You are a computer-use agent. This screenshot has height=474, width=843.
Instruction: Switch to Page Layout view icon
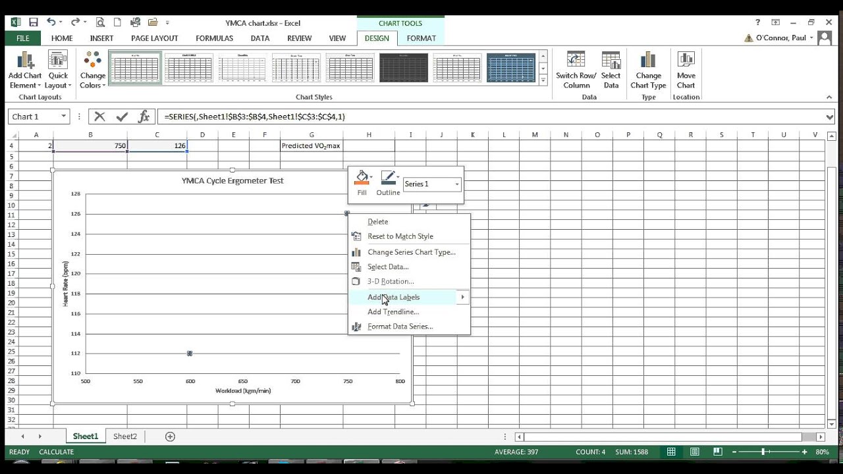pyautogui.click(x=695, y=452)
